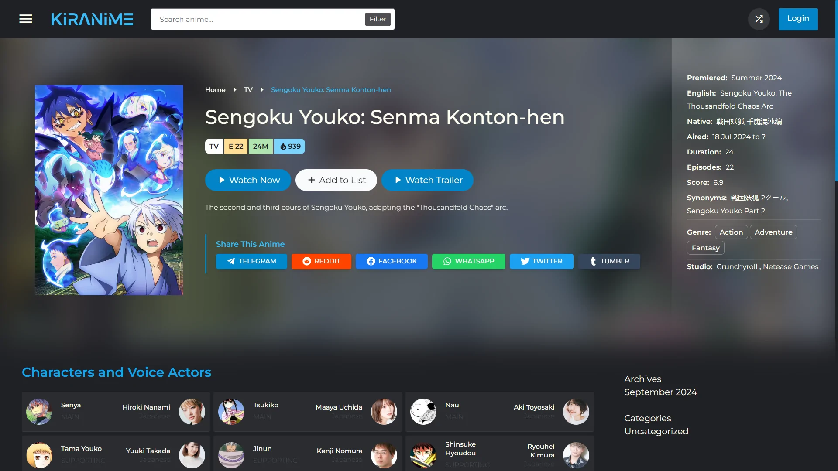This screenshot has width=838, height=471.
Task: Share this anime on Tumblr
Action: [x=609, y=261]
